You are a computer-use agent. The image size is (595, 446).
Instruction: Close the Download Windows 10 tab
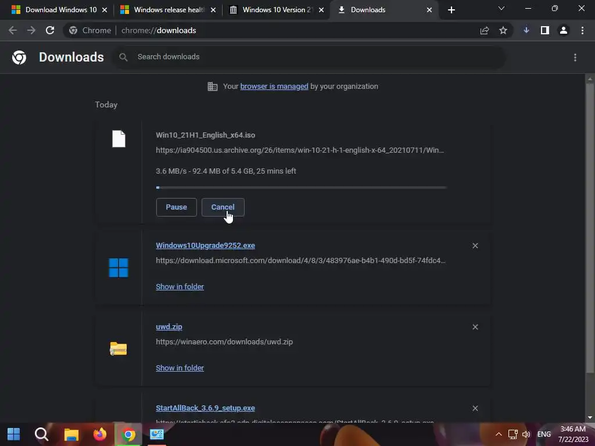click(105, 10)
